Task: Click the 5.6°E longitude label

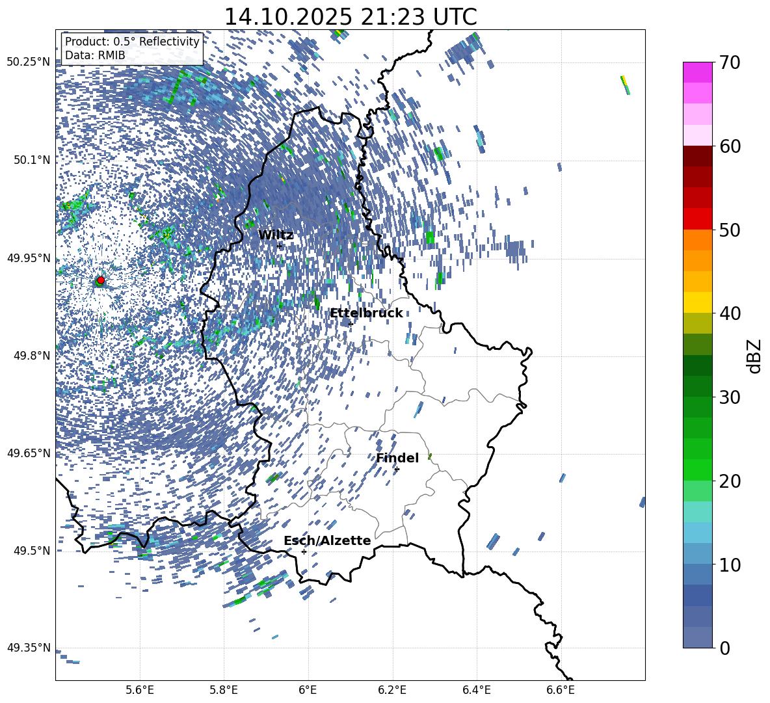Action: 140,690
